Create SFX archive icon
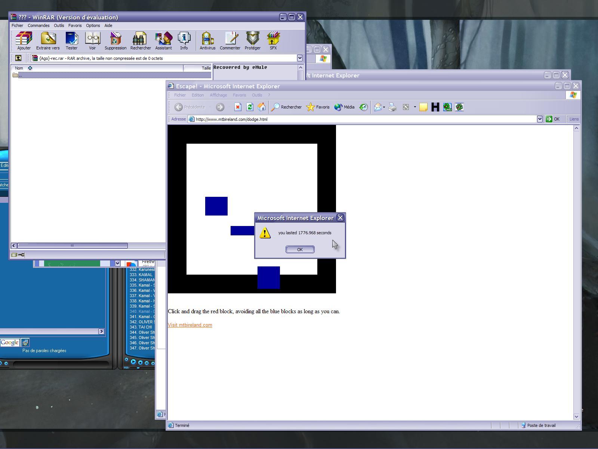598x449 pixels. point(273,41)
